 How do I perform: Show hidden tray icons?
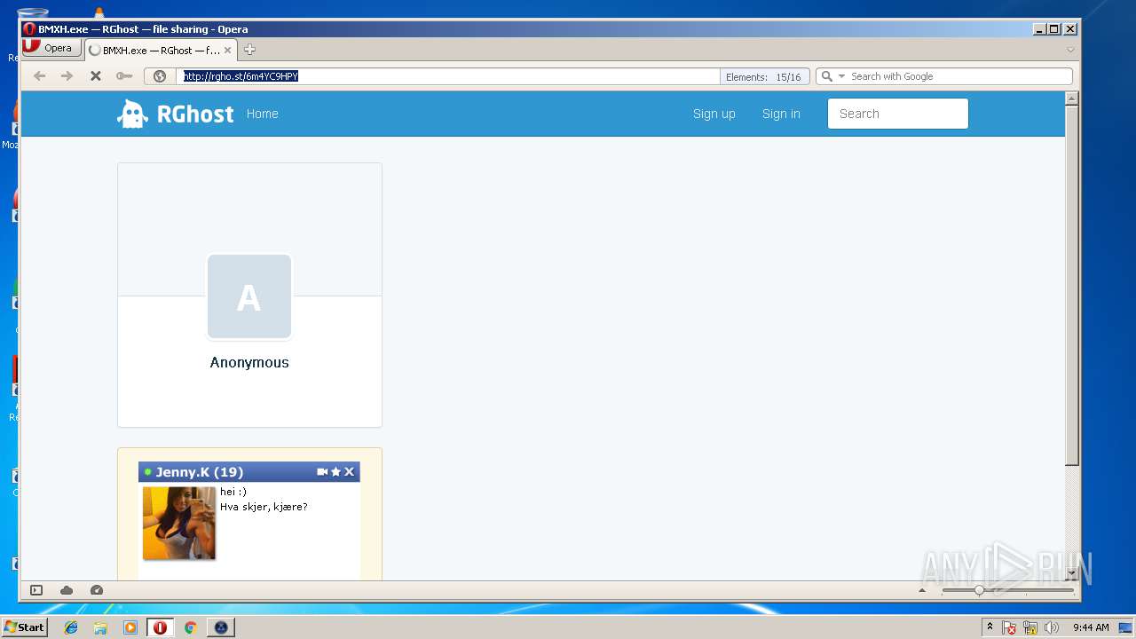pyautogui.click(x=990, y=627)
